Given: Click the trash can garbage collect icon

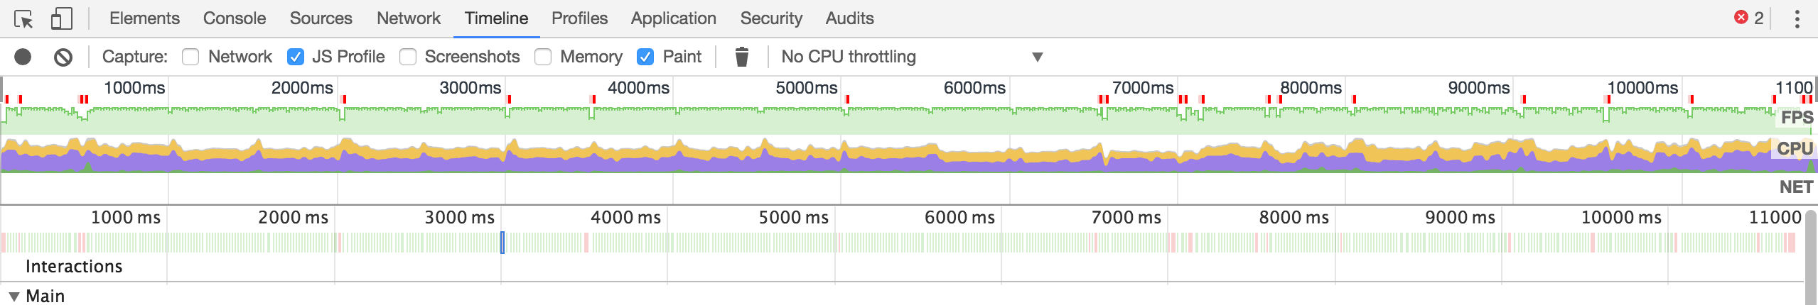Looking at the screenshot, I should [741, 57].
